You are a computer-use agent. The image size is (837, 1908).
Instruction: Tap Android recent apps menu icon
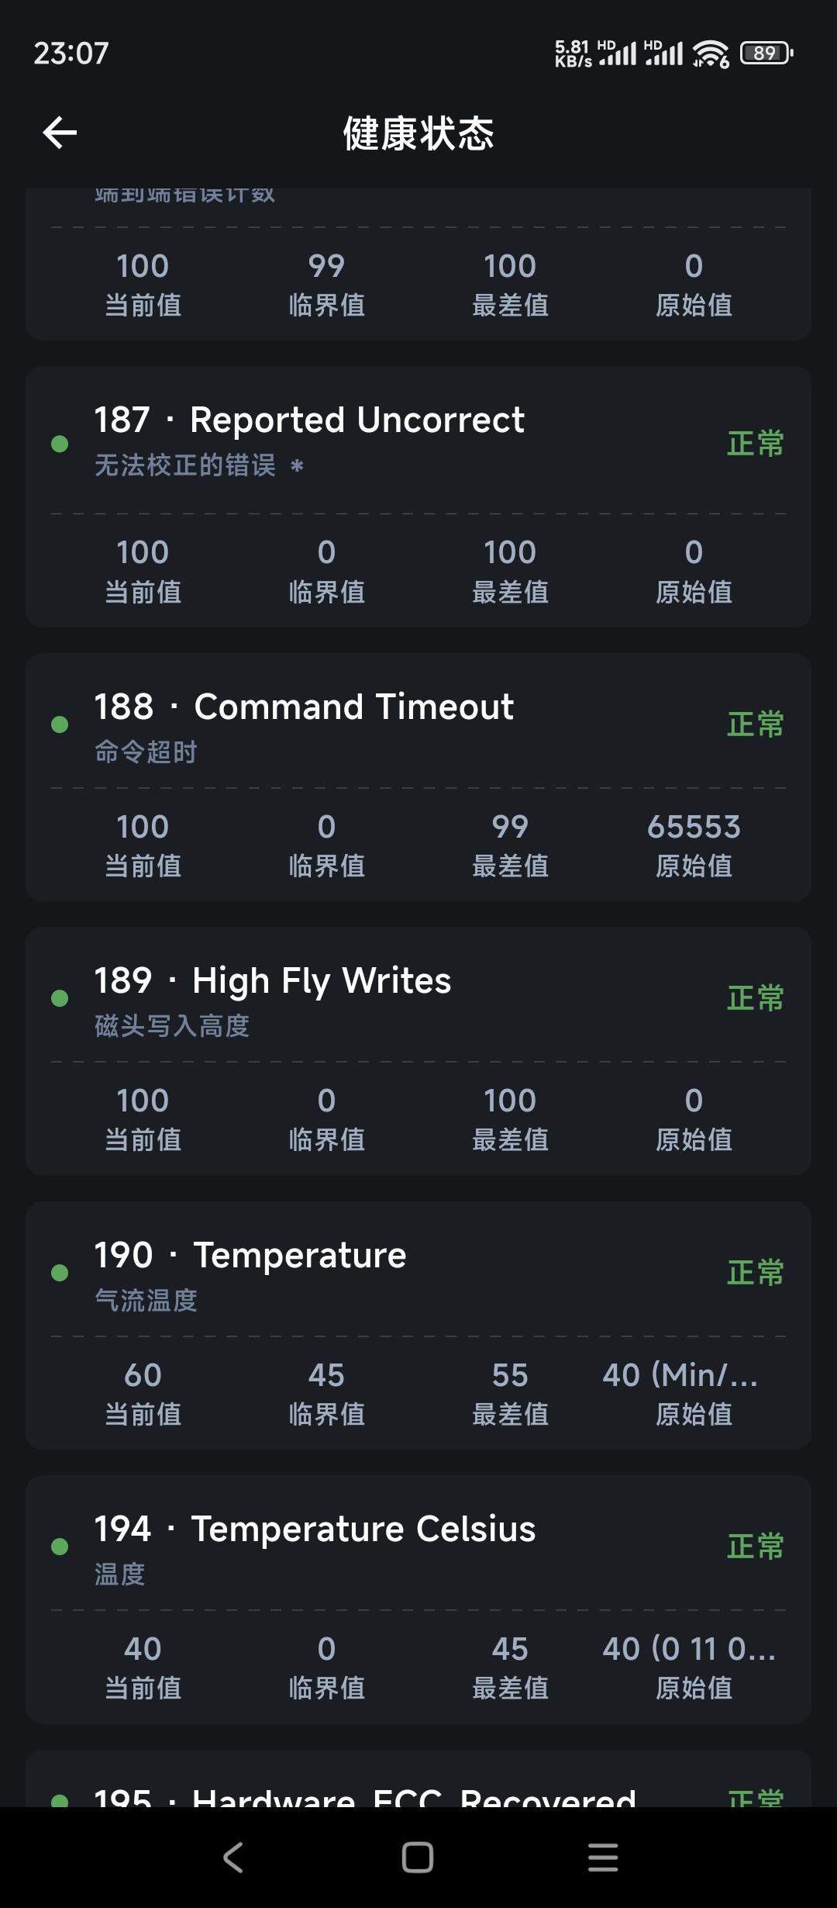pos(603,1858)
